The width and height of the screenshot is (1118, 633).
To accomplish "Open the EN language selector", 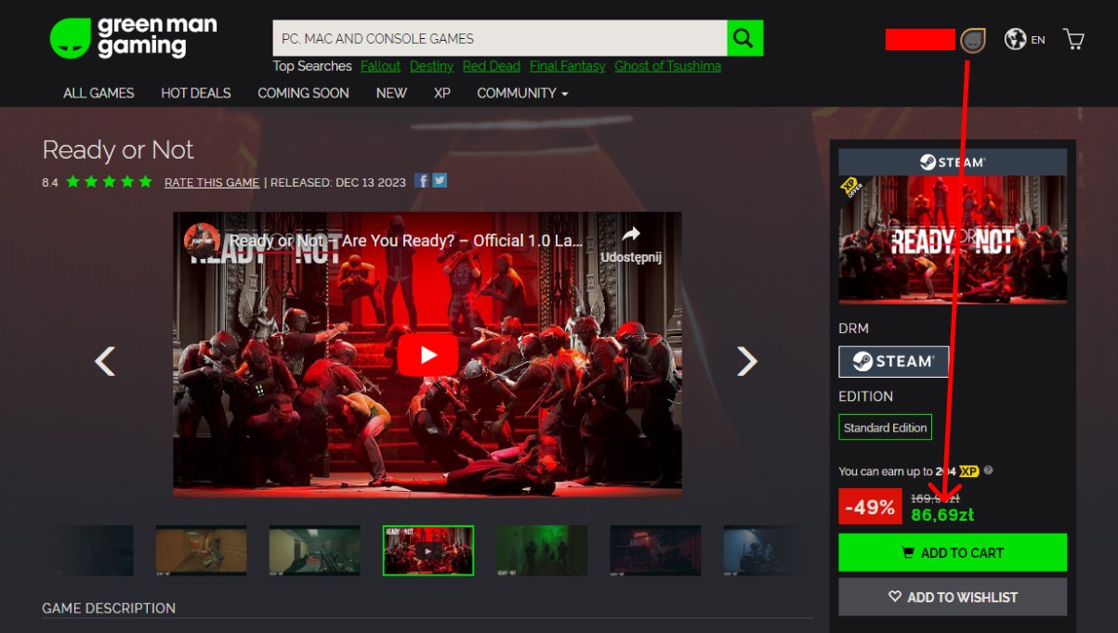I will pyautogui.click(x=1038, y=40).
